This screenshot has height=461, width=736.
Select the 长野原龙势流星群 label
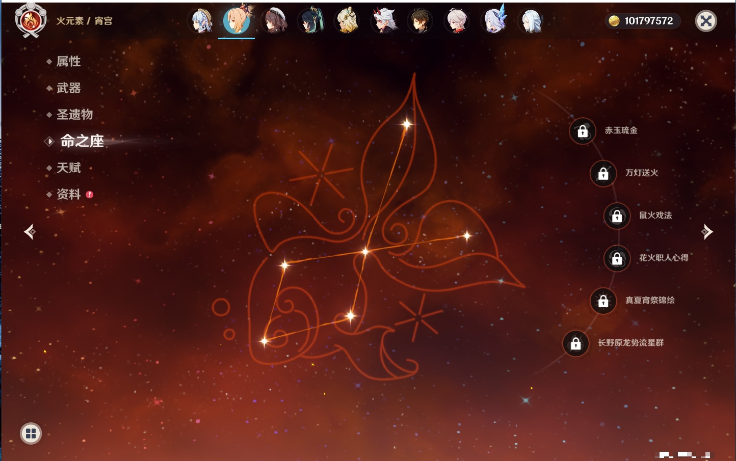point(630,343)
